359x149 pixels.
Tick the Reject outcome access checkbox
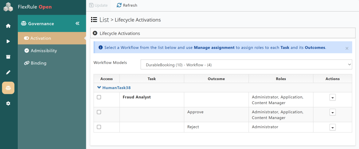(x=99, y=127)
